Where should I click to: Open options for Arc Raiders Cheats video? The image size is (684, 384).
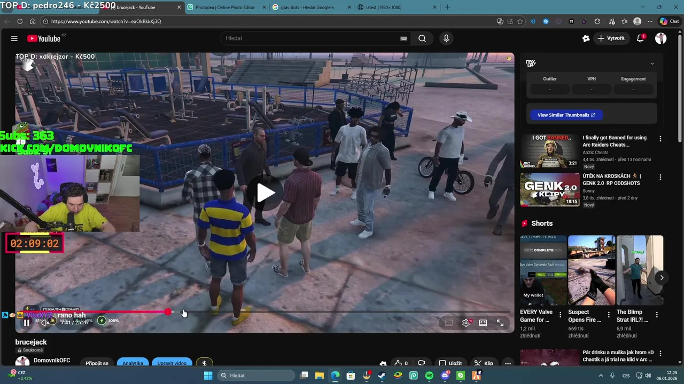[x=660, y=139]
